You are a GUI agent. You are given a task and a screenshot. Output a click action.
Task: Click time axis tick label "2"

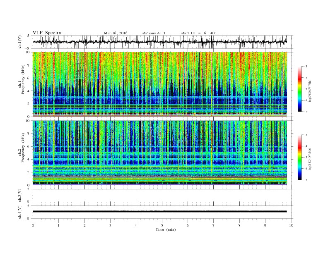pyautogui.click(x=84, y=225)
